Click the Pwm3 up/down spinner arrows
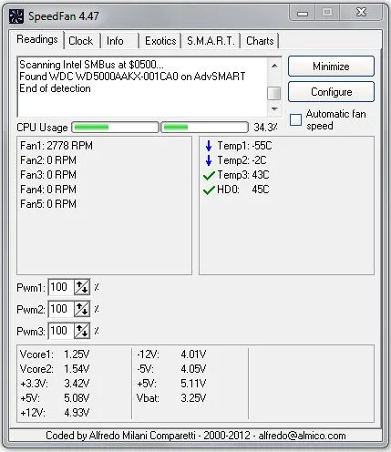 (x=82, y=331)
